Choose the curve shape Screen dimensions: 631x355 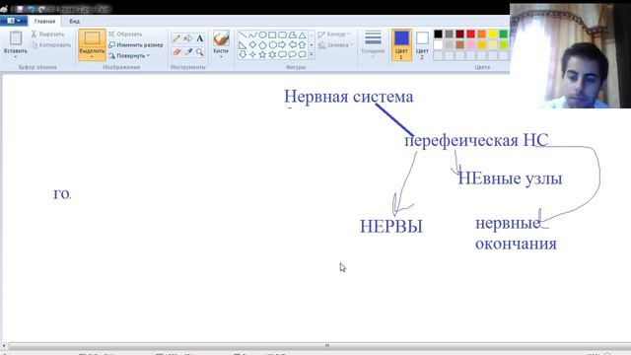pyautogui.click(x=252, y=35)
